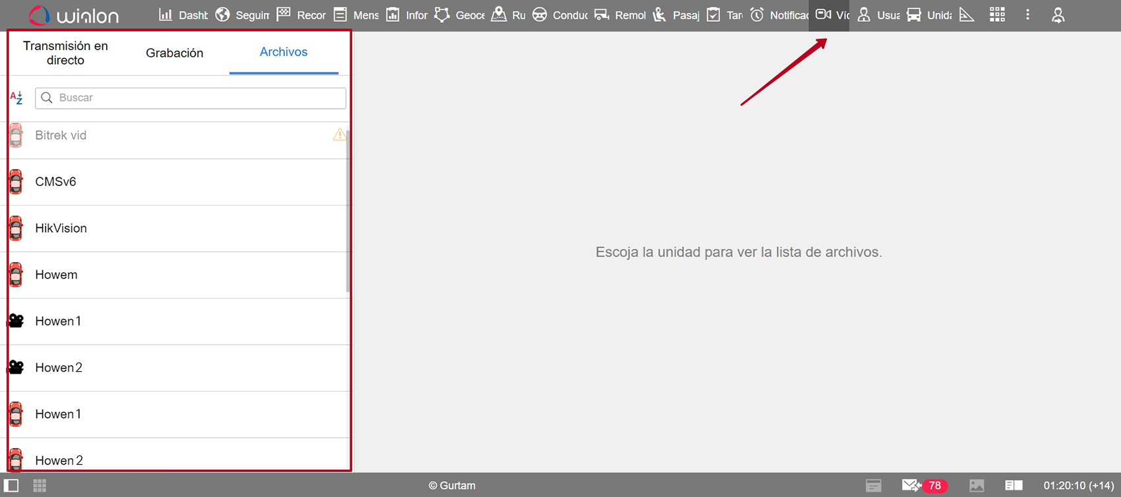Switch to the Grabación tab
The image size is (1121, 497).
pos(175,53)
